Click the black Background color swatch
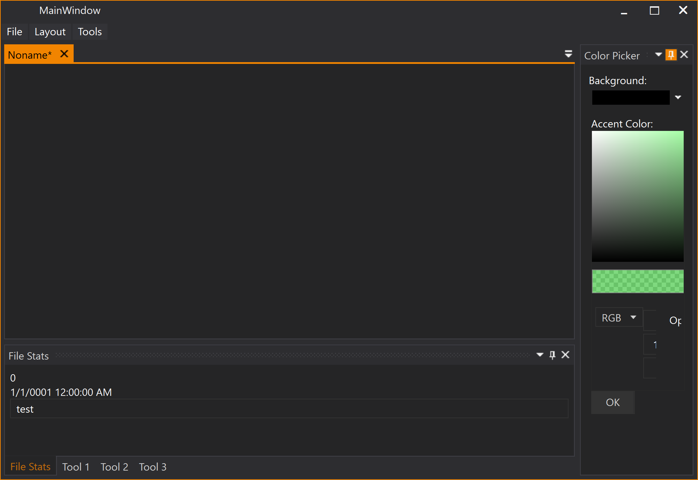This screenshot has width=698, height=480. [631, 98]
